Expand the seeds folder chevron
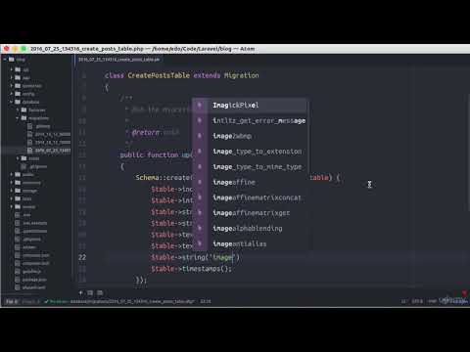This screenshot has width=470, height=352. (x=18, y=158)
